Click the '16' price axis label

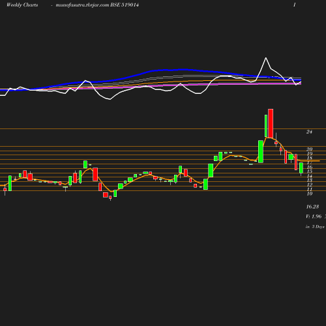pos(310,167)
